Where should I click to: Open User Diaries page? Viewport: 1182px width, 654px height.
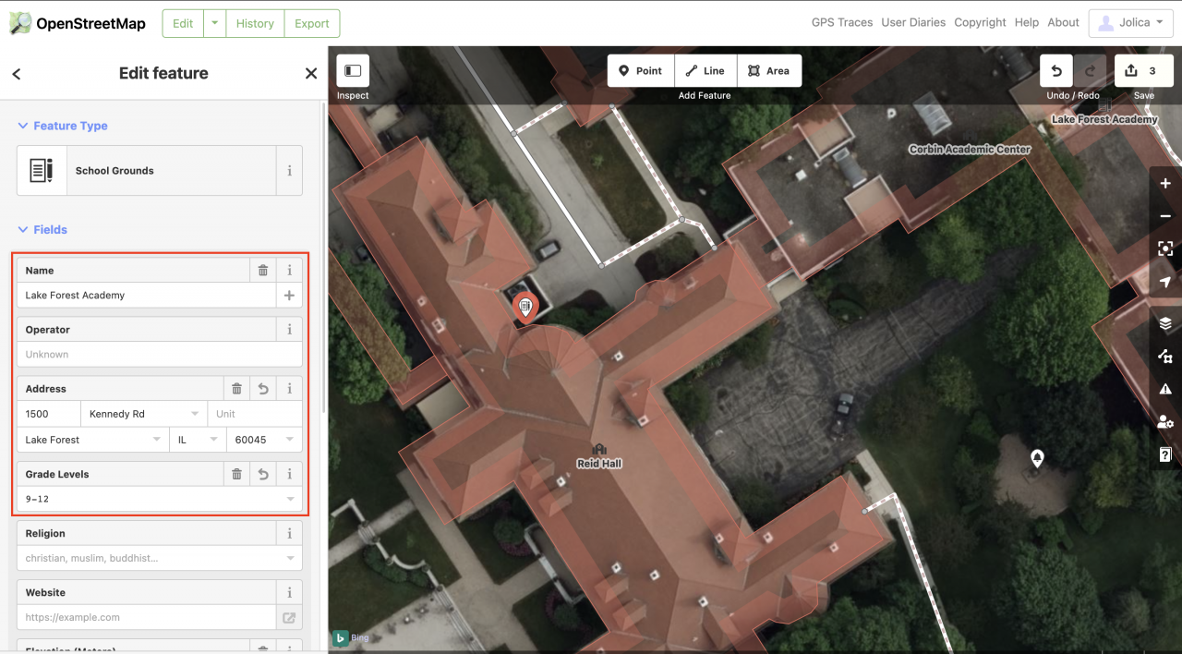(913, 22)
